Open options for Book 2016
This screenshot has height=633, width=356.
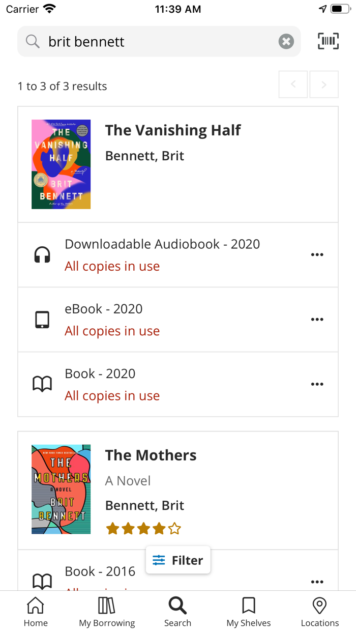tap(317, 582)
